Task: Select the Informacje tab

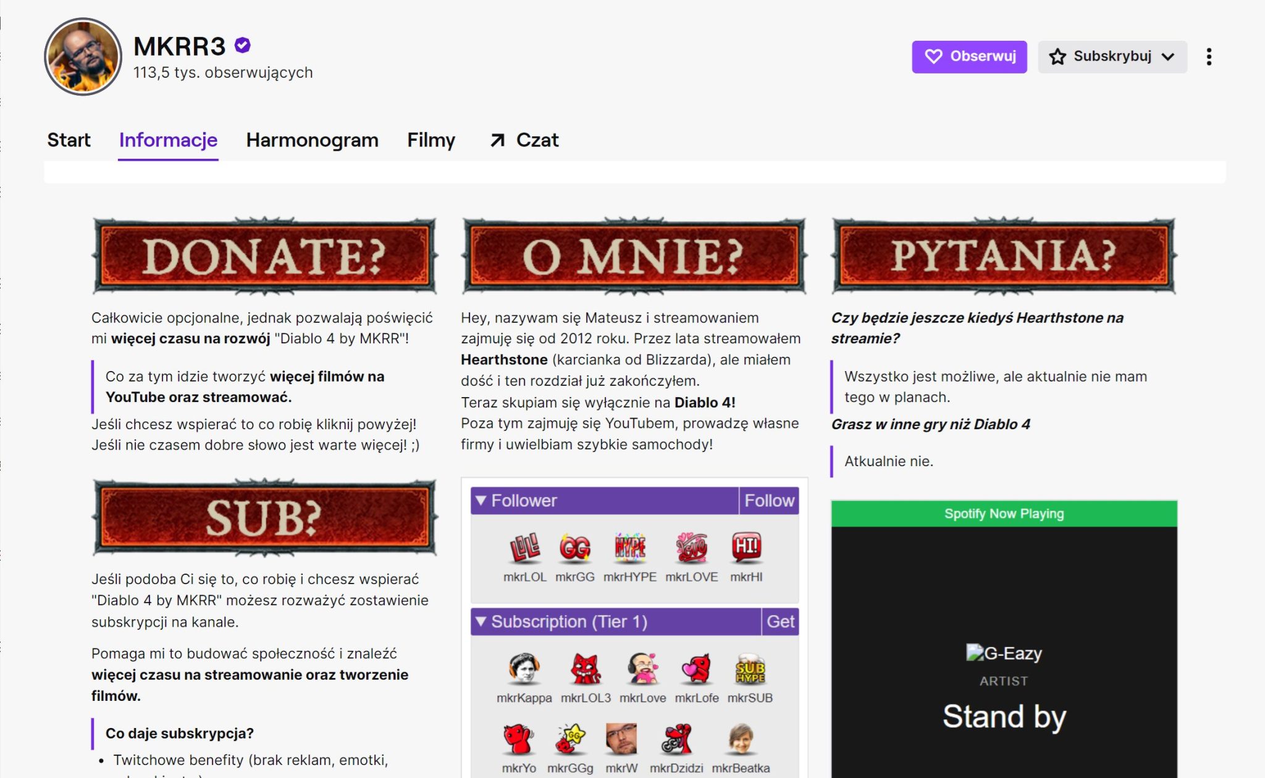Action: 168,140
